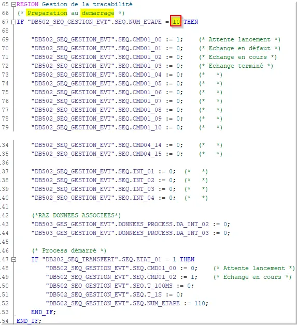The image size is (297, 326).
Task: Click the 'Attente lancement' comment on line 69
Action: click(x=239, y=39)
